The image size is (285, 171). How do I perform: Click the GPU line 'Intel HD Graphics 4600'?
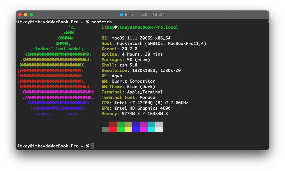(x=136, y=108)
